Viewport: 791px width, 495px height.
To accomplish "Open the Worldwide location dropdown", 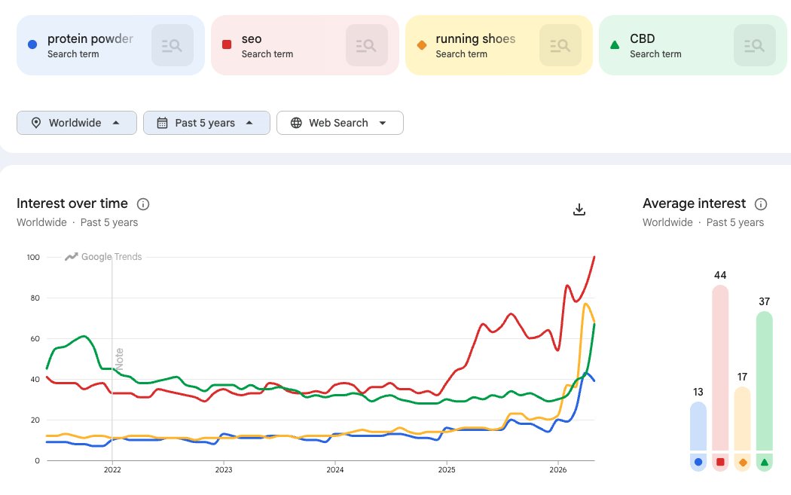I will tap(77, 123).
